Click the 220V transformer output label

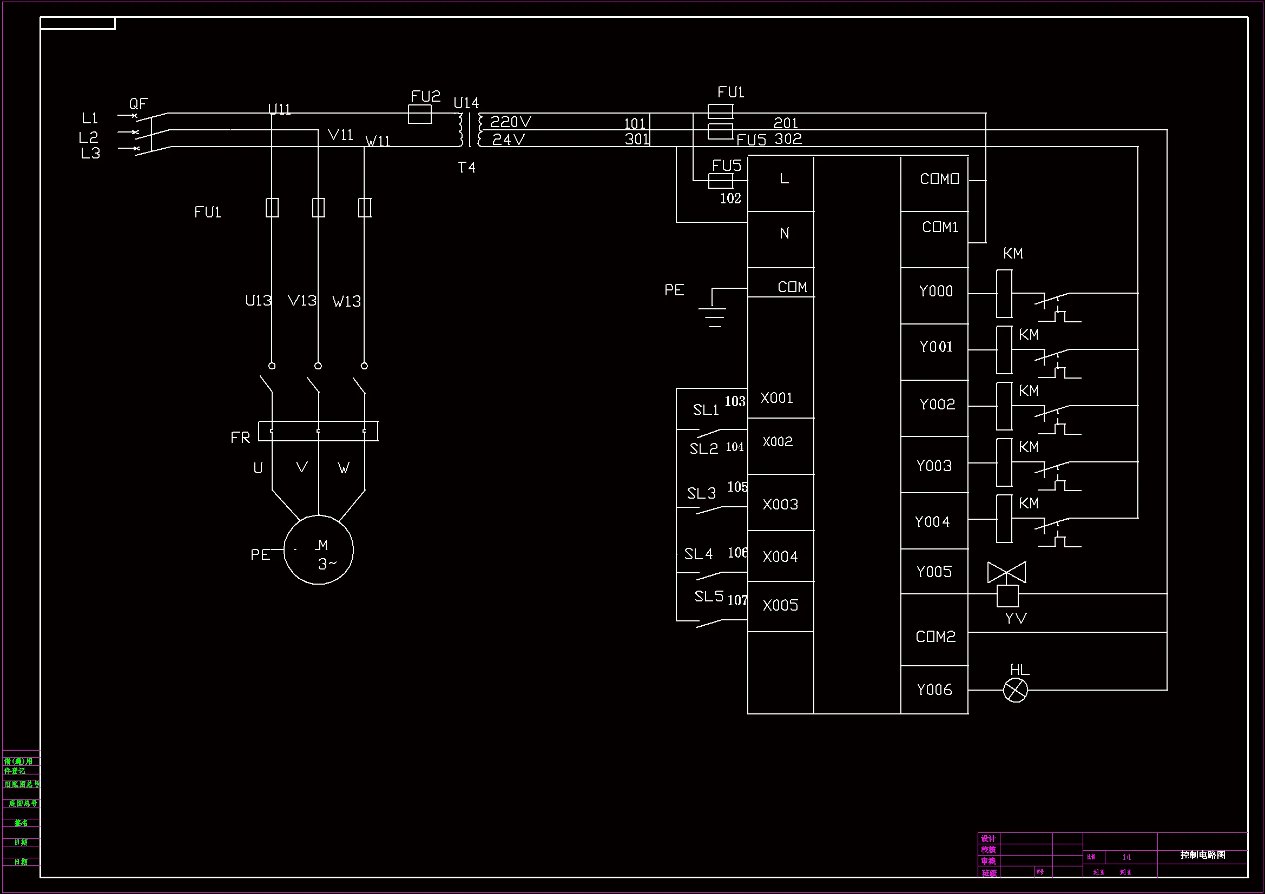pos(510,122)
